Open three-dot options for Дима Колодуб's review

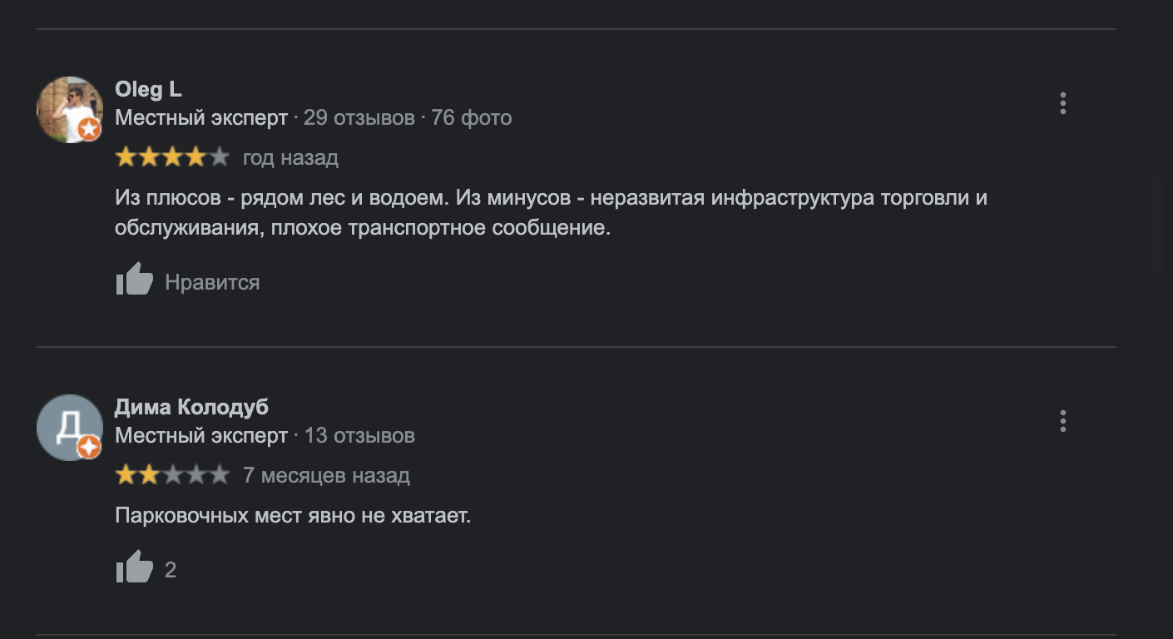pos(1062,421)
